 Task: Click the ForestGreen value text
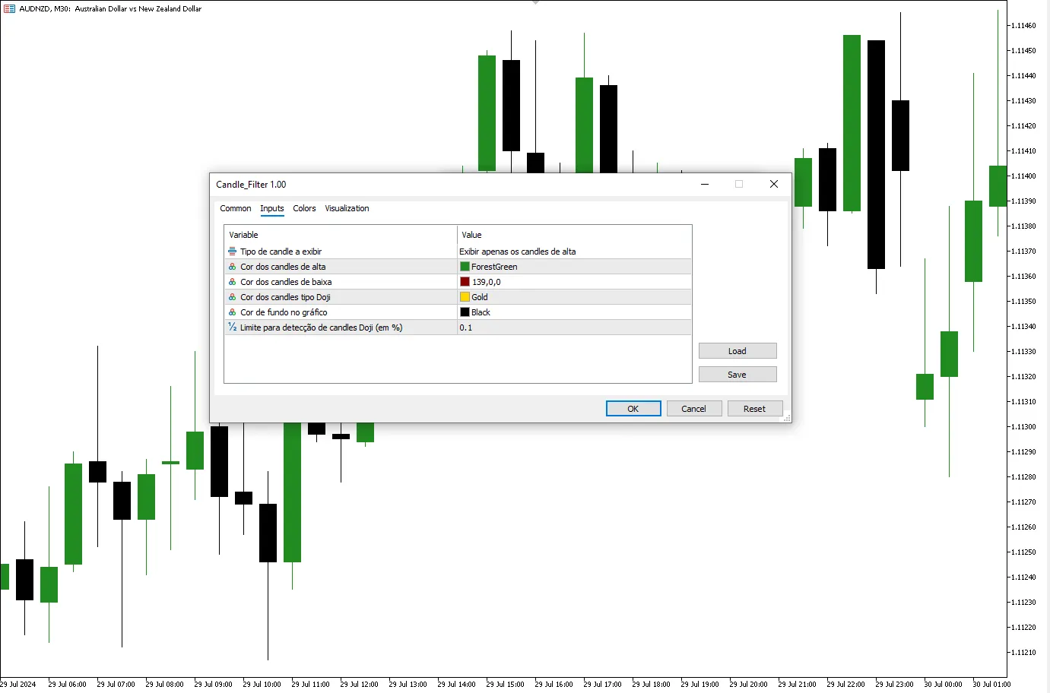pyautogui.click(x=494, y=267)
